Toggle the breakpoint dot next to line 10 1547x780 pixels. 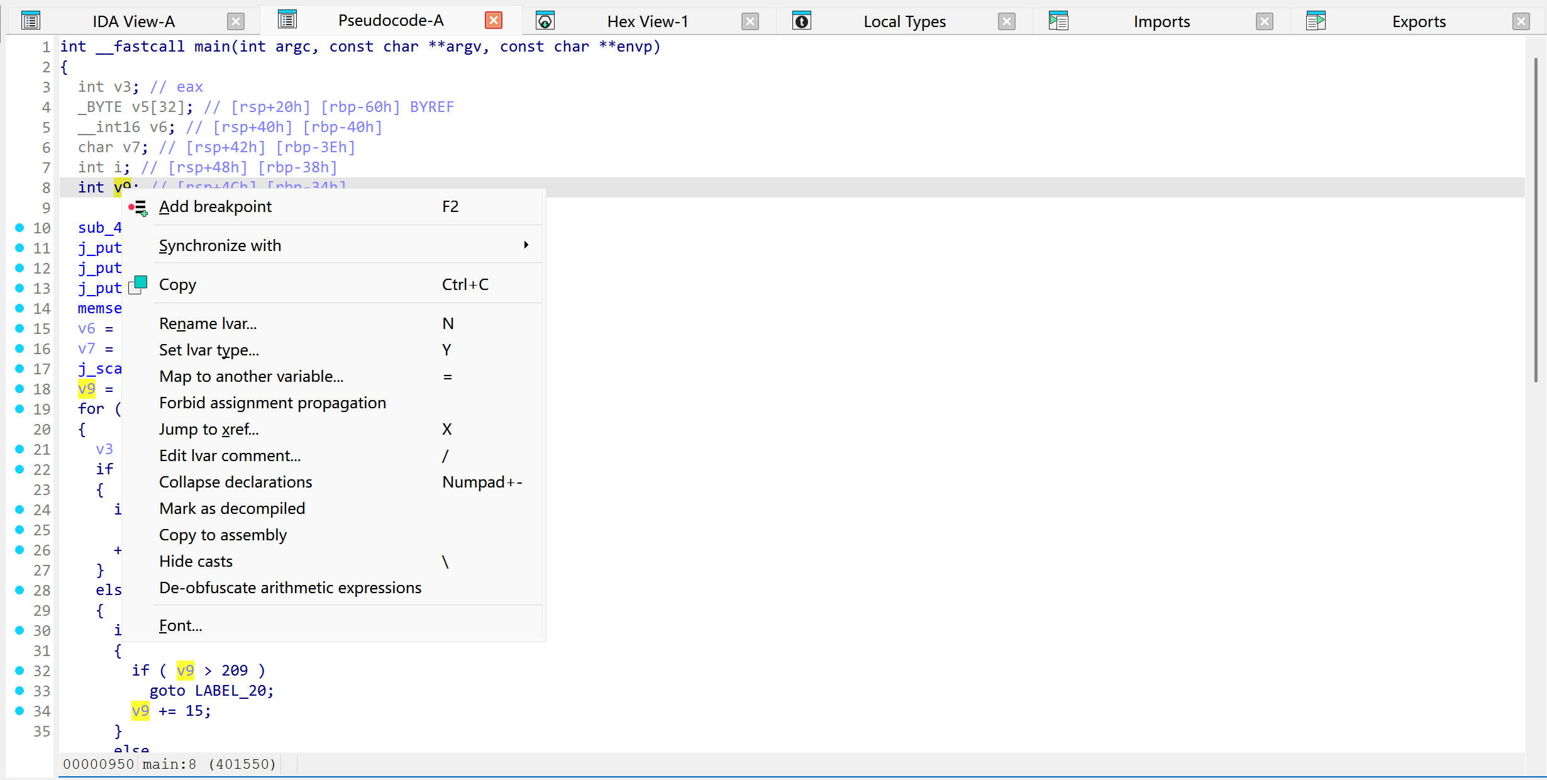point(19,228)
